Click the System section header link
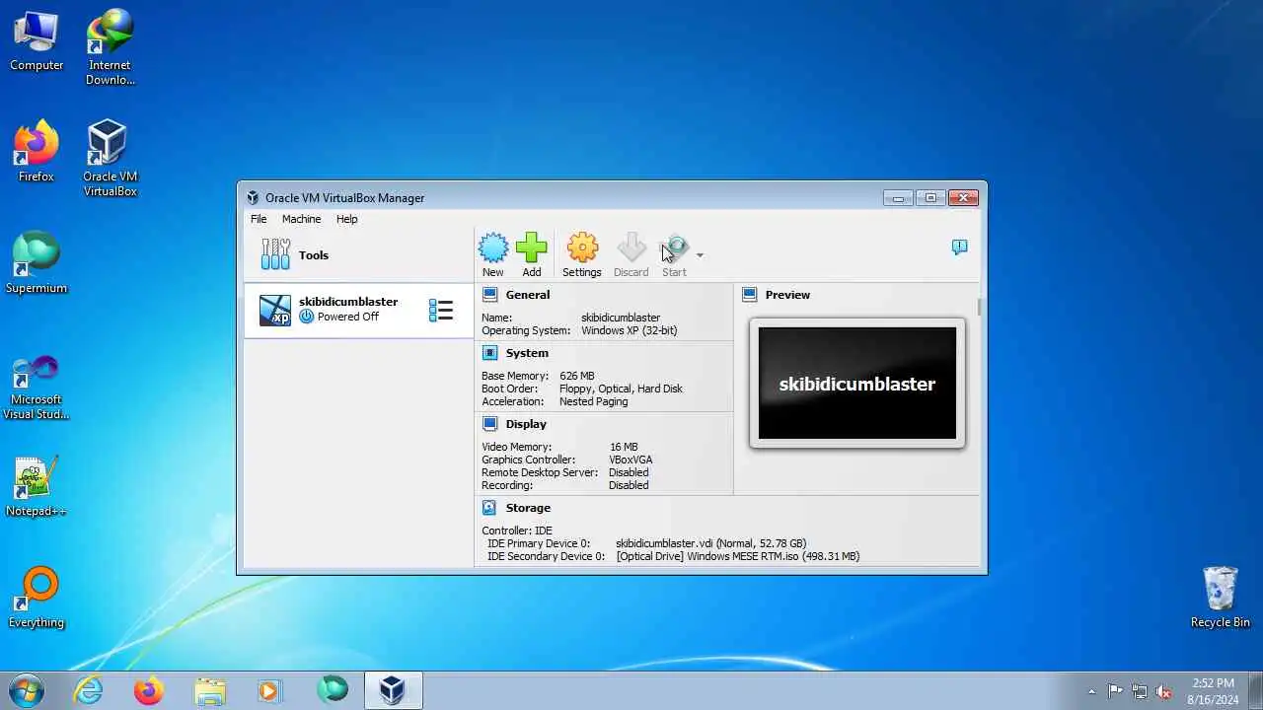 pyautogui.click(x=527, y=353)
